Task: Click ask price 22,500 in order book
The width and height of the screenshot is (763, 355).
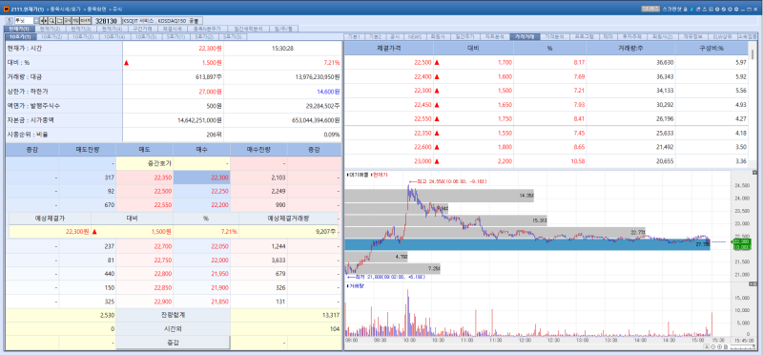Action: coord(145,192)
